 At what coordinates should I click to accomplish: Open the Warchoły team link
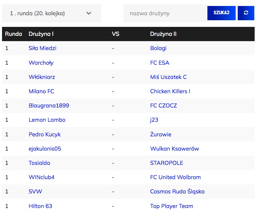(x=41, y=63)
